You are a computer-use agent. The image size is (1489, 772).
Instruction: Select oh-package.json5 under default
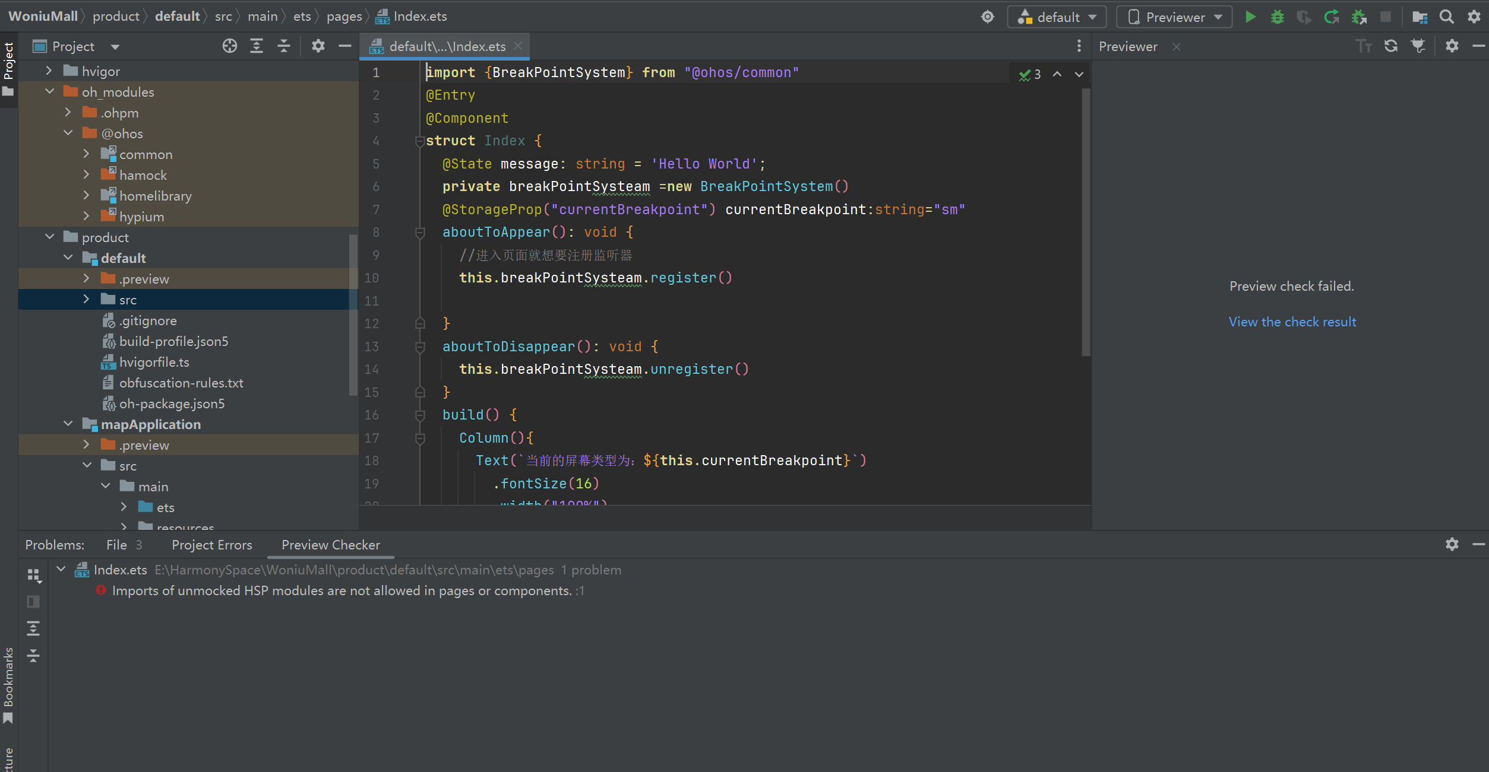tap(172, 404)
